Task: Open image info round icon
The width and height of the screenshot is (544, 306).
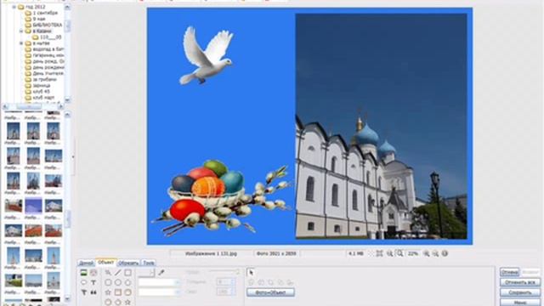Action: 445,253
